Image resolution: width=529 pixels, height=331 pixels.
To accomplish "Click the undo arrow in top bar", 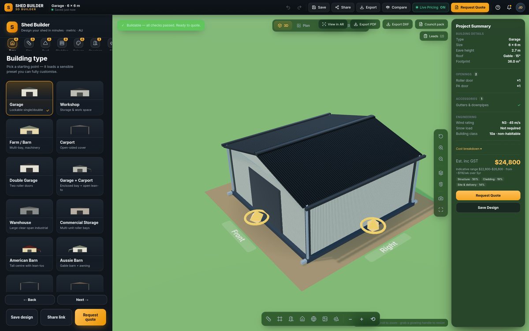I will point(288,8).
